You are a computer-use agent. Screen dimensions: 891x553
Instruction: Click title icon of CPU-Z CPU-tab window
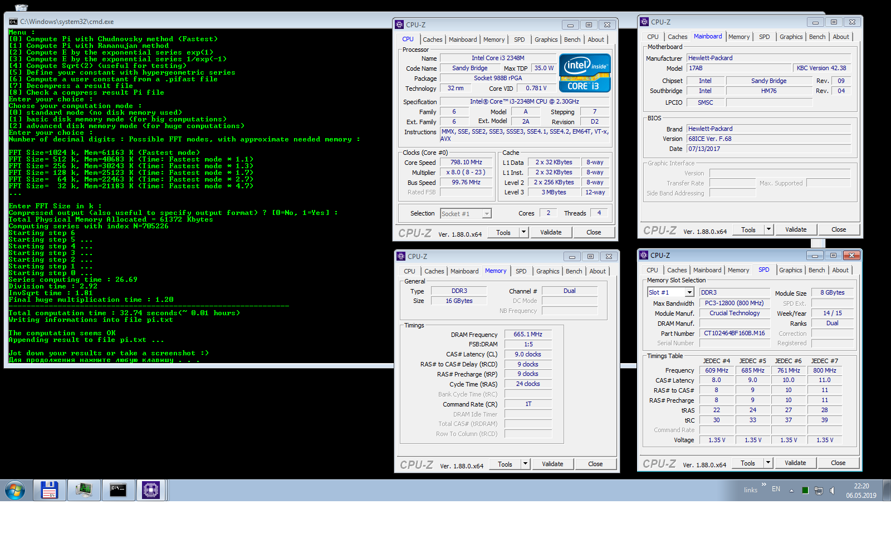pos(399,25)
